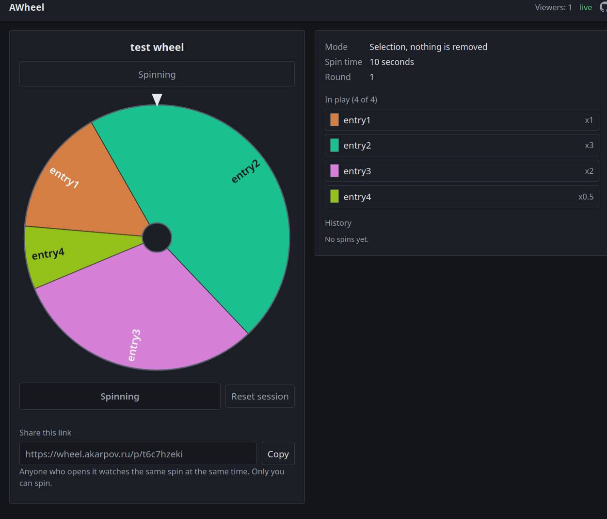Select entry3 name in the list

[357, 171]
